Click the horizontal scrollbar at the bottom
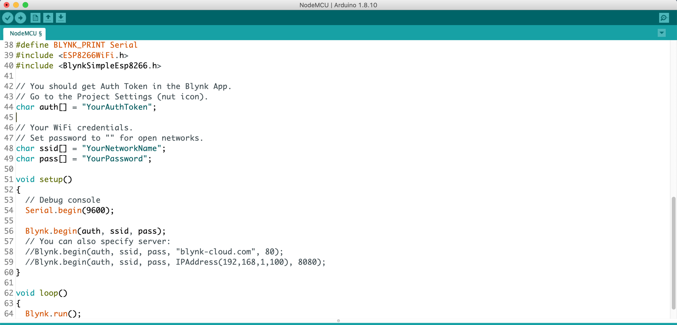 coord(338,321)
